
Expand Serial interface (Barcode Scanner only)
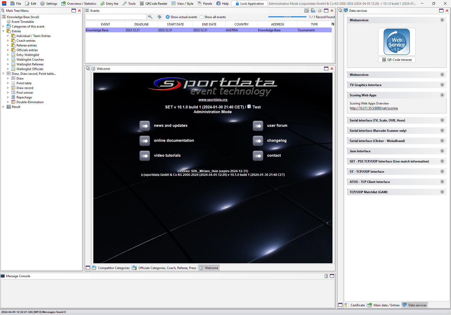coord(442,130)
